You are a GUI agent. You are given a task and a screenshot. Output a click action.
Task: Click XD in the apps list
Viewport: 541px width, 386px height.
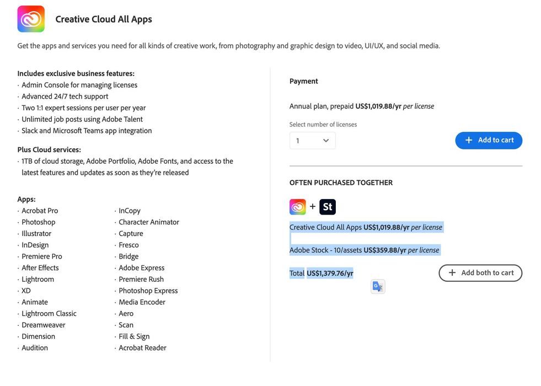26,291
